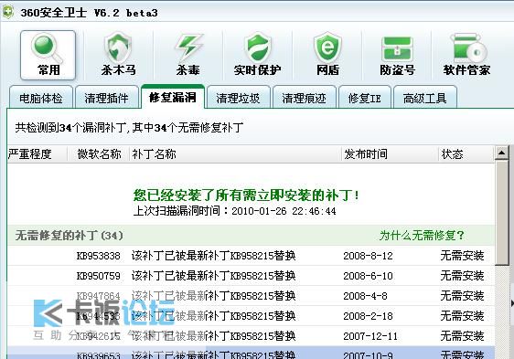
Task: Click the 360 logo in title bar
Action: click(x=7, y=12)
